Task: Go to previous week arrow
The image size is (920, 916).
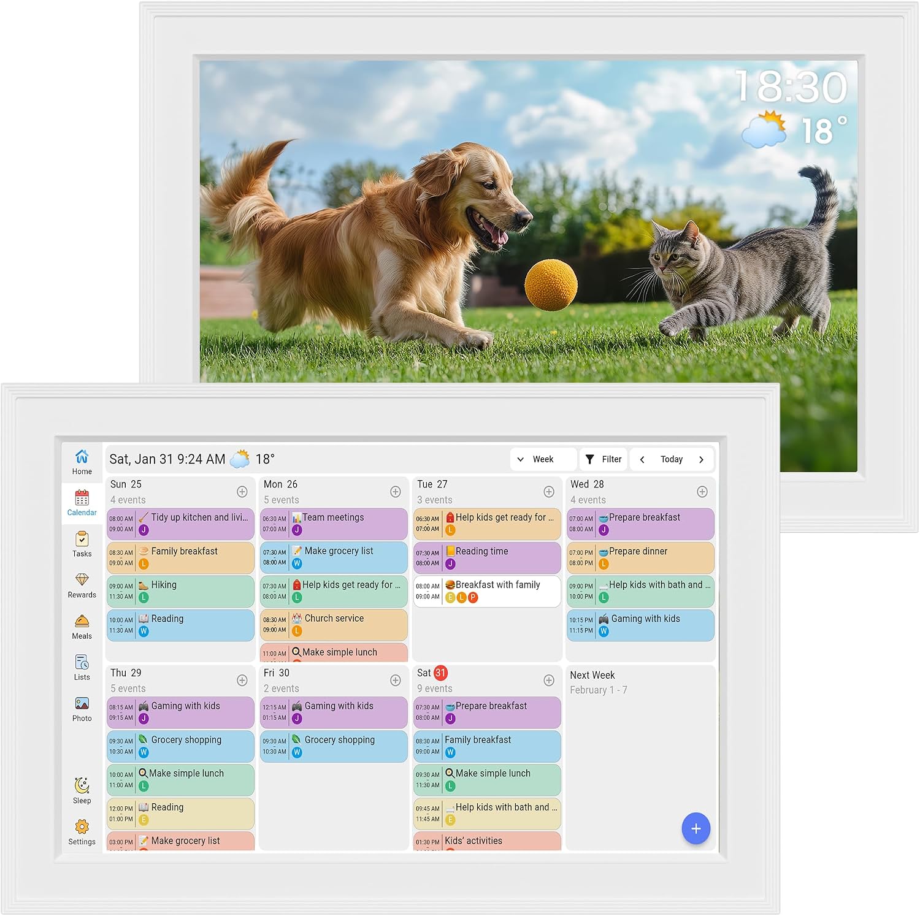Action: (x=642, y=459)
